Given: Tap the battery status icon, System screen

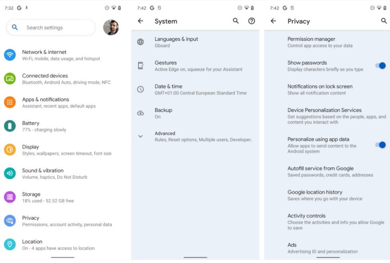Looking at the screenshot, I should [x=252, y=8].
